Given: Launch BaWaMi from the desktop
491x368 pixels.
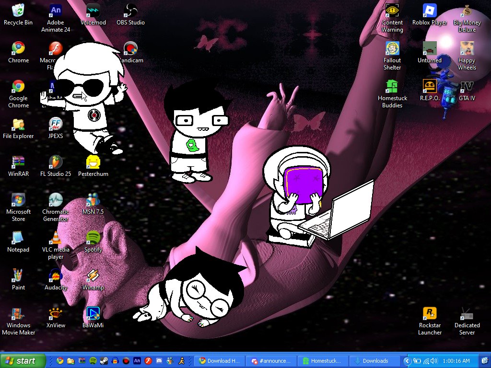Looking at the screenshot, I should [x=93, y=317].
